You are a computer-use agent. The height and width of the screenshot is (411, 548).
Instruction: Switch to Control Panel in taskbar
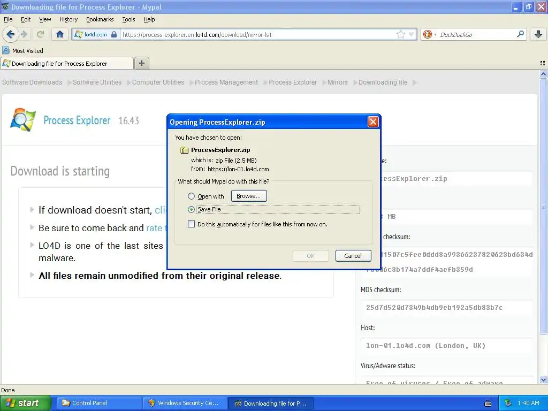99,403
